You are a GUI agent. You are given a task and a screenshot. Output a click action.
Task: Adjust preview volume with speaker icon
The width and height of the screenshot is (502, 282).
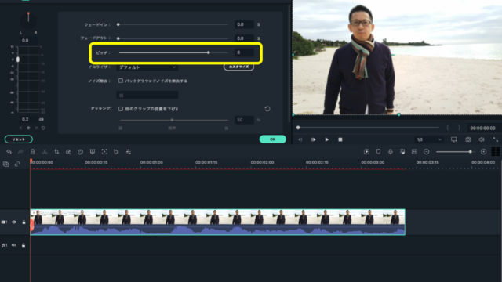[482, 139]
